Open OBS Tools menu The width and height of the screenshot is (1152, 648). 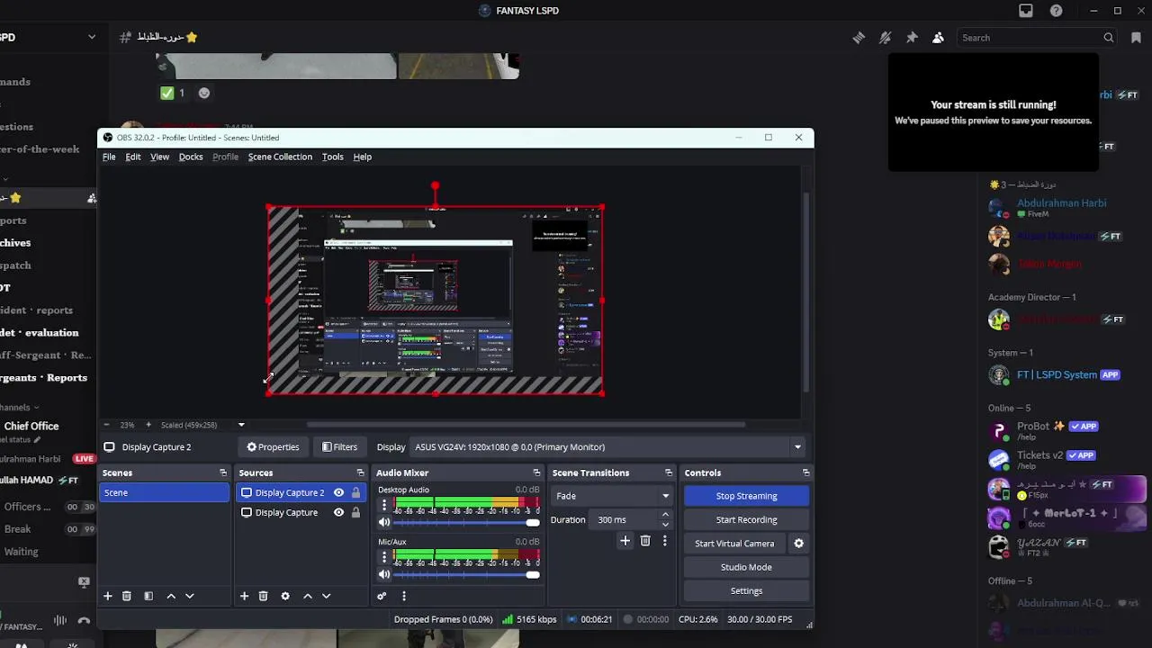tap(333, 157)
